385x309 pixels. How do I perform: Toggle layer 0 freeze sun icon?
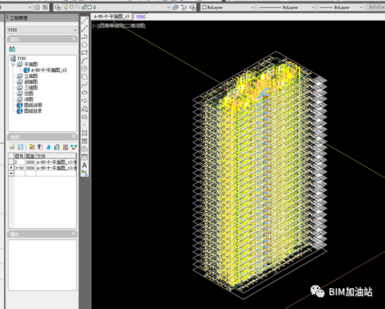point(71,8)
